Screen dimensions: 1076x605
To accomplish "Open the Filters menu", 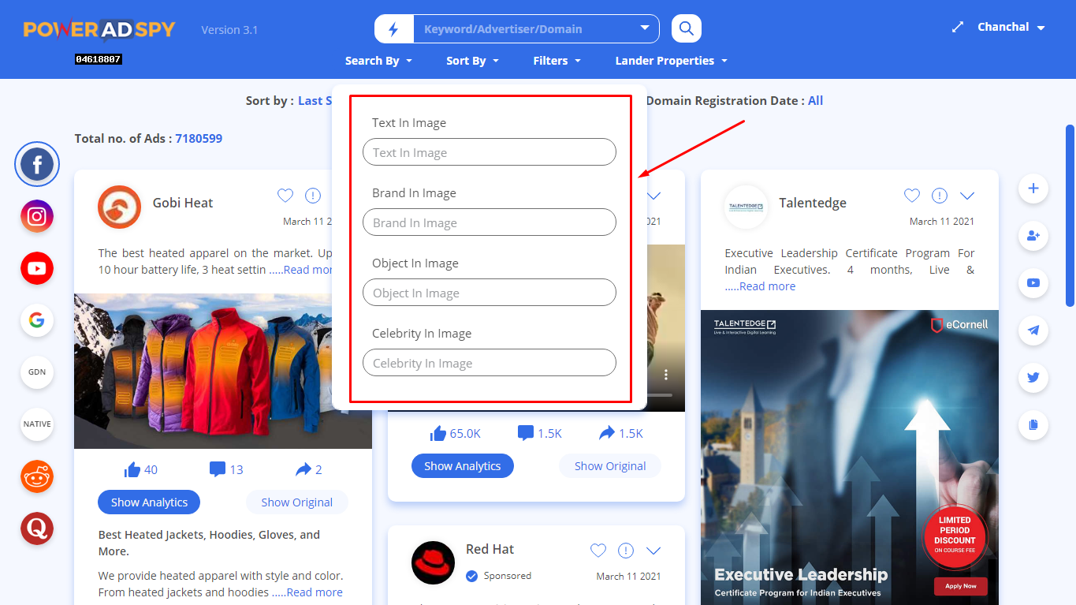I will pos(557,61).
